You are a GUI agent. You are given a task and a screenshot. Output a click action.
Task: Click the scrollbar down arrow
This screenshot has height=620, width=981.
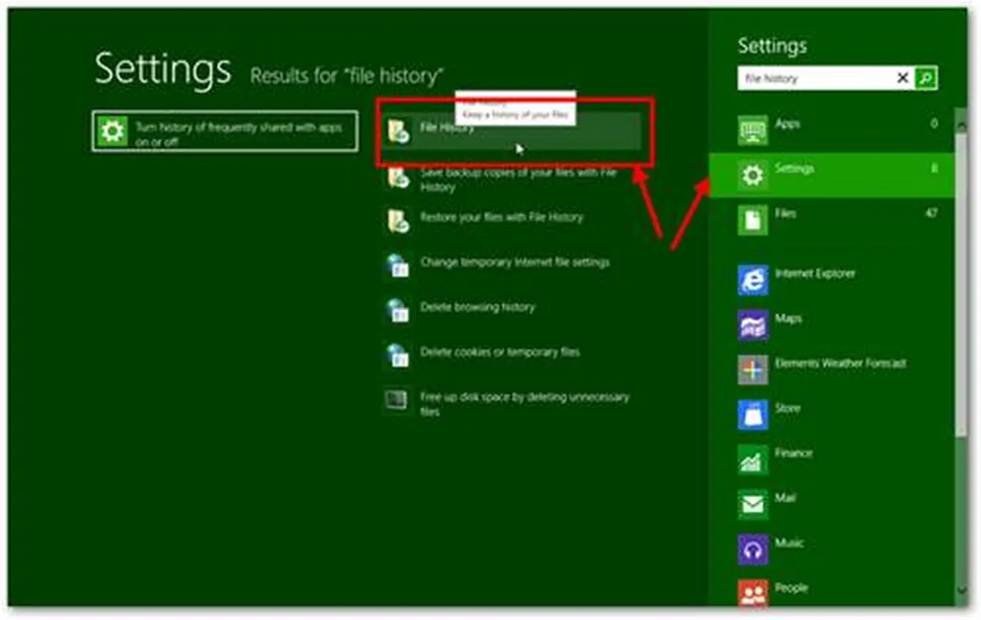click(x=961, y=589)
